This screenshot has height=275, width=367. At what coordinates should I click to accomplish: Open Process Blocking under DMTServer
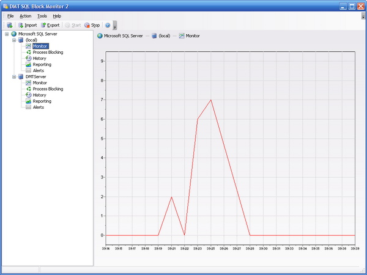[x=48, y=89]
